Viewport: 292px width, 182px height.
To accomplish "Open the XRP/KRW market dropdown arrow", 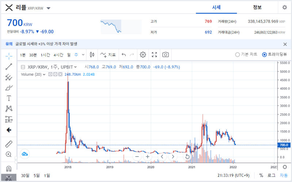I will click(49, 8).
